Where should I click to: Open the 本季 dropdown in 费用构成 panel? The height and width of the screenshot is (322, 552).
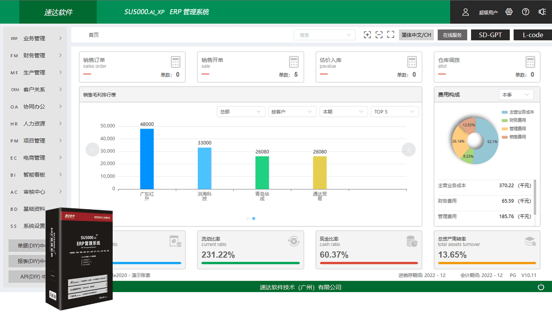coord(516,94)
